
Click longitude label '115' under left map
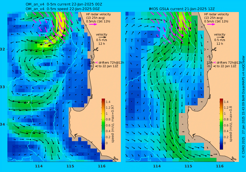coord(70,166)
